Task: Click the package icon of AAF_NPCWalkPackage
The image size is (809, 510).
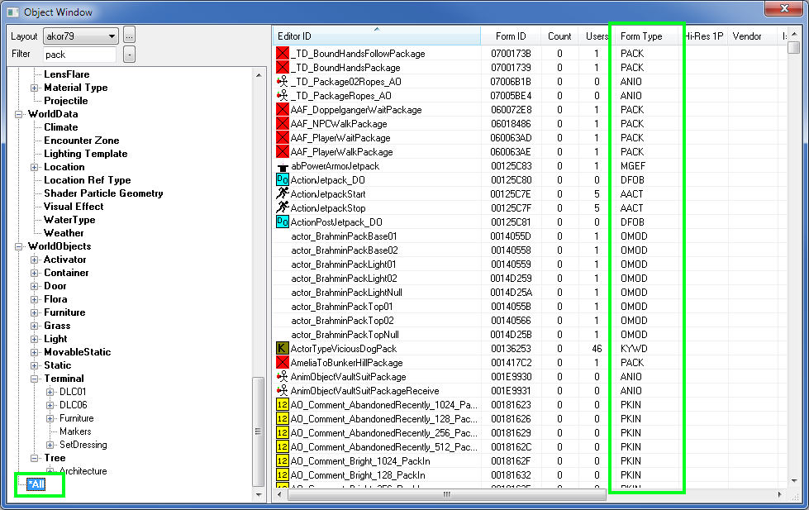Action: 283,123
